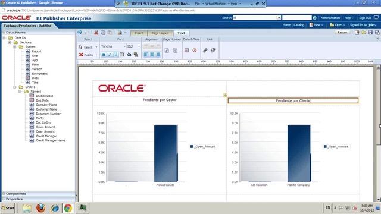381x214 pixels.
Task: Click the Catalog link
Action: 299,25
